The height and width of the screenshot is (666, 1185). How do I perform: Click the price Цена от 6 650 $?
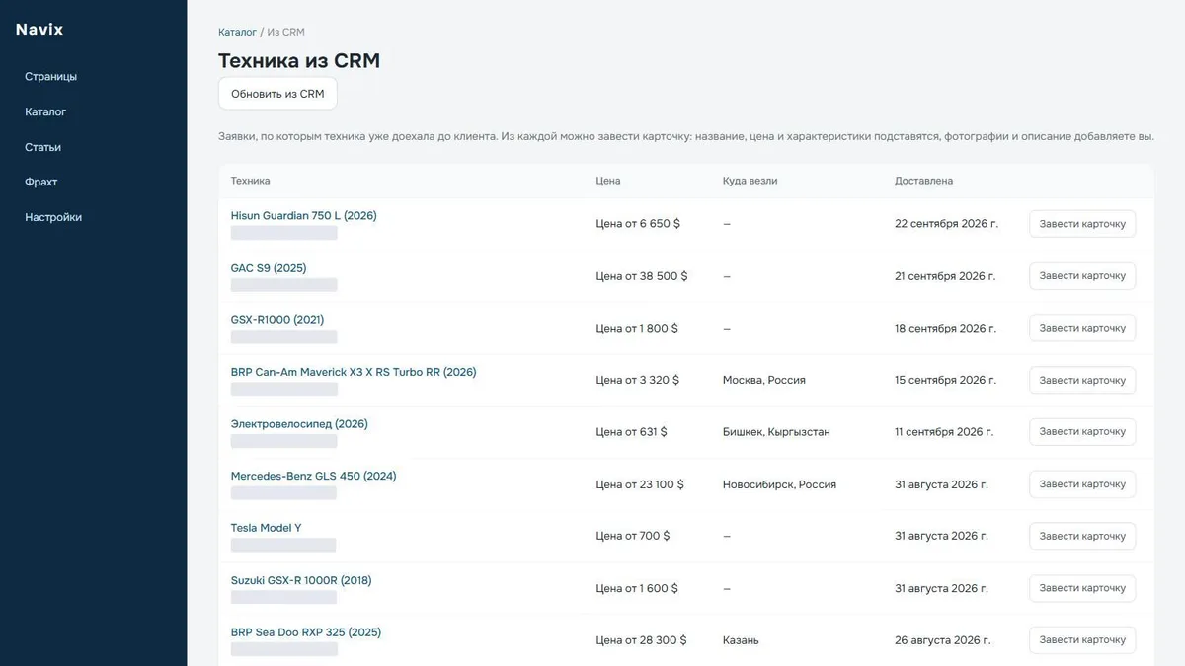point(638,224)
